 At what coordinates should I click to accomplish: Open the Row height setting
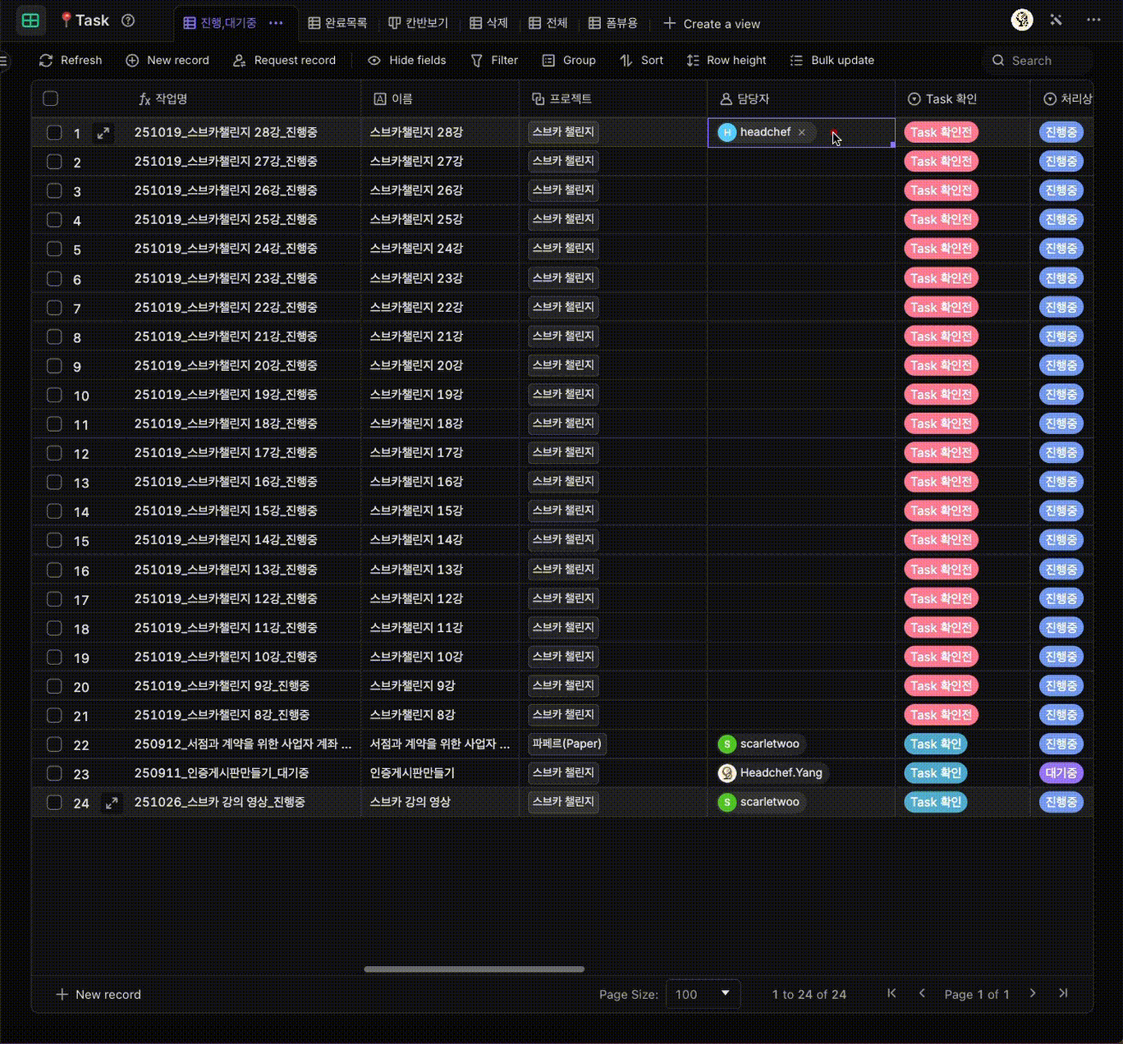(727, 60)
